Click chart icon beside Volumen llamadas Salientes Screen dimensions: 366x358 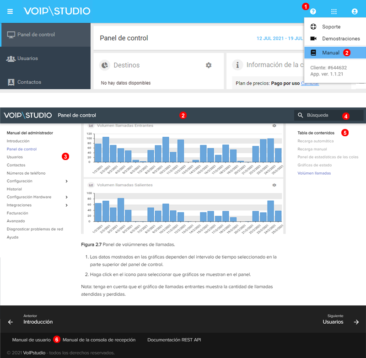[x=91, y=185]
